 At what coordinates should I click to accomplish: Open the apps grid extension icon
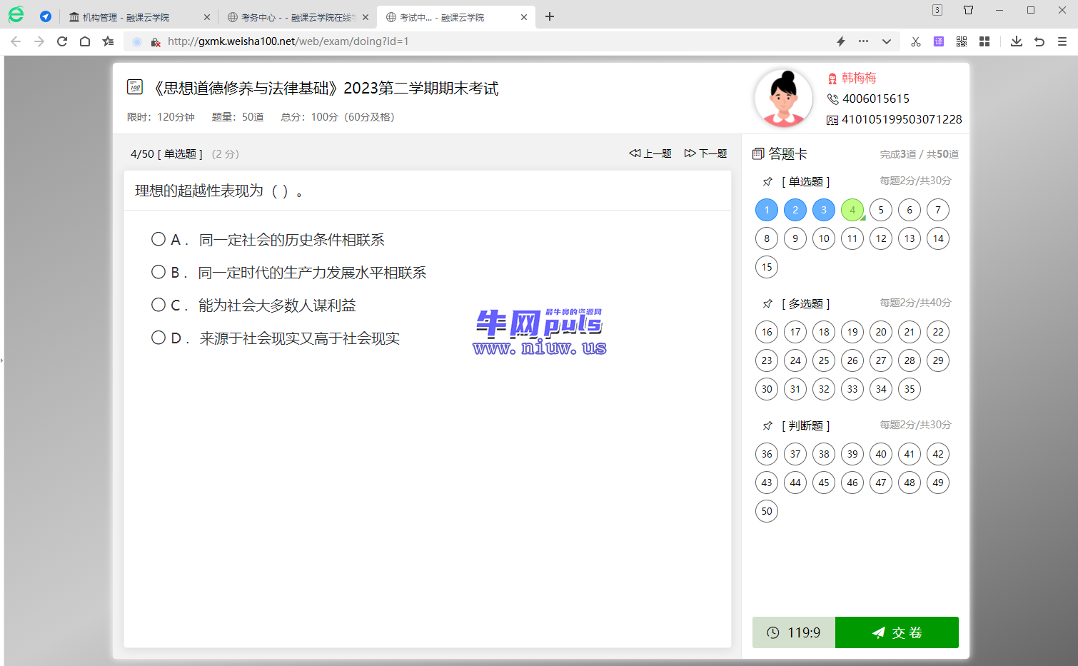pyautogui.click(x=984, y=41)
